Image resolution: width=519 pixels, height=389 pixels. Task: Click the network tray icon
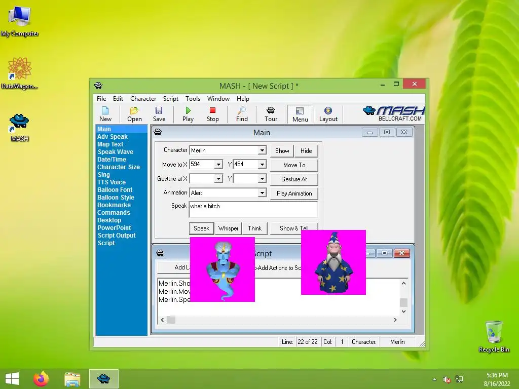point(459,379)
